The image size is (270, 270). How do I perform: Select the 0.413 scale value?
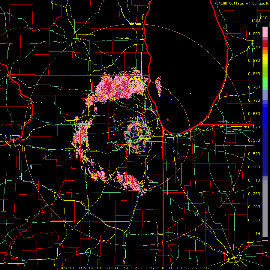click(x=254, y=180)
